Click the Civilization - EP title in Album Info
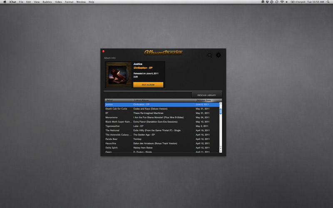This screenshot has height=208, width=333. tap(143, 68)
